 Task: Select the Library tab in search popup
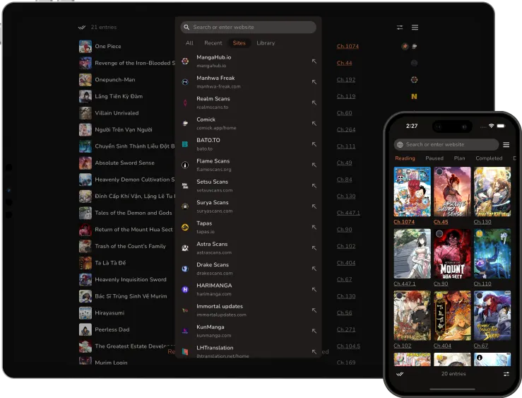click(x=266, y=43)
